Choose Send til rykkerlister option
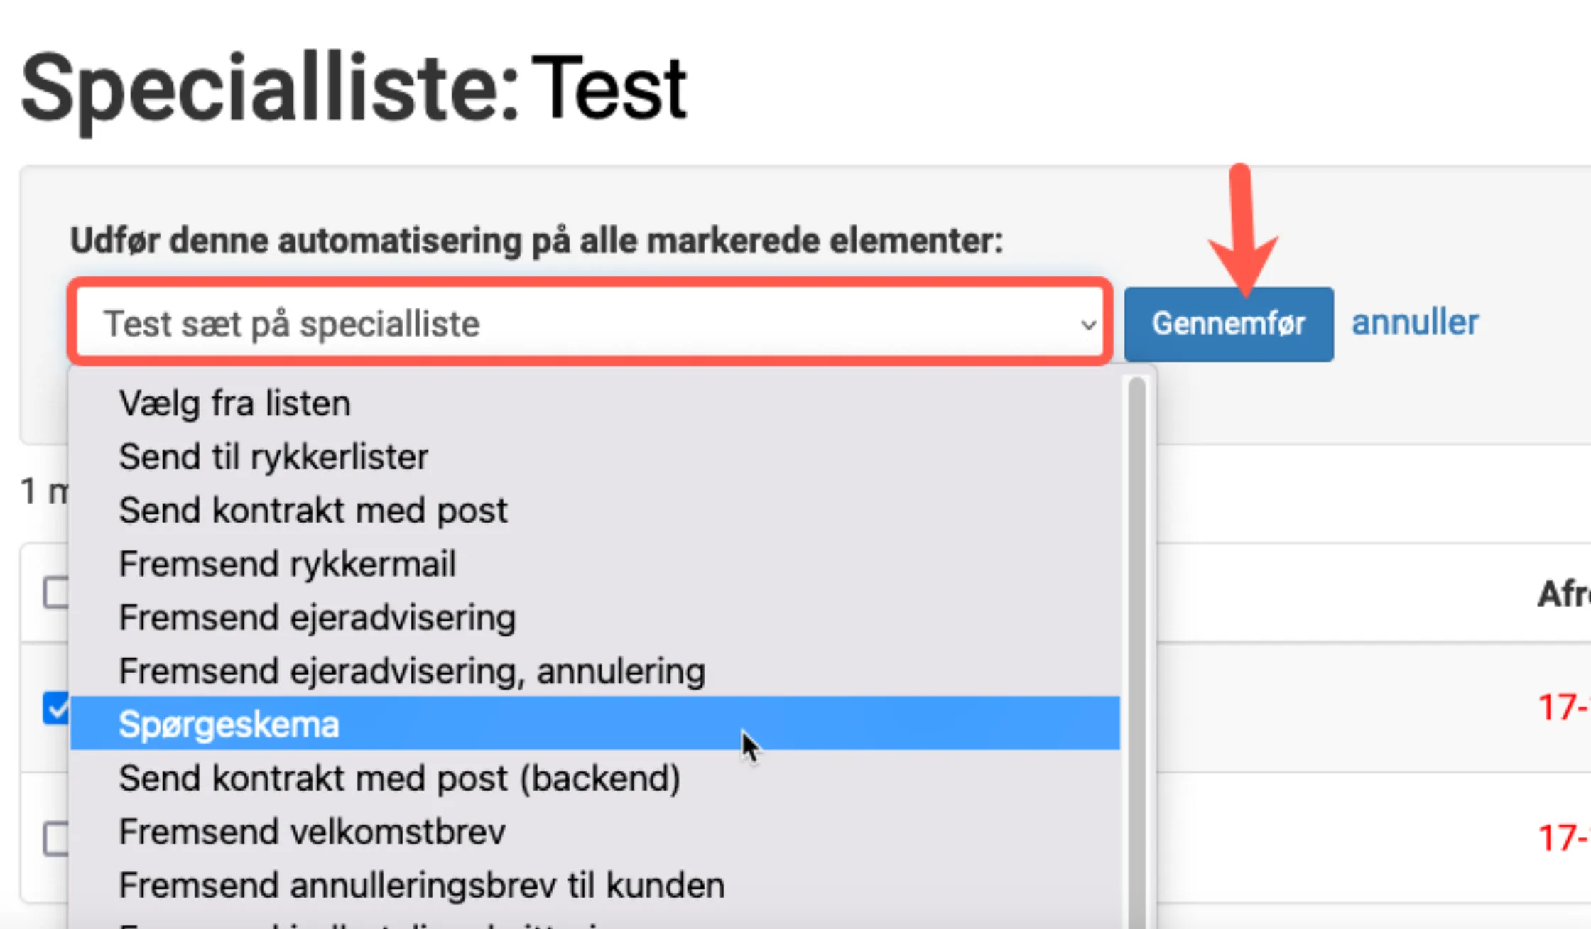Viewport: 1591px width, 929px height. pyautogui.click(x=273, y=457)
